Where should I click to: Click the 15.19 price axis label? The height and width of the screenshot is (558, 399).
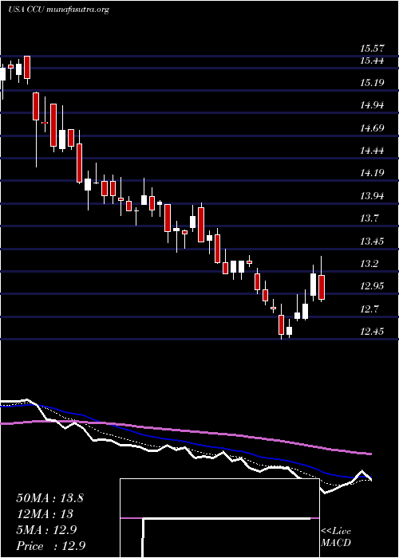(372, 83)
